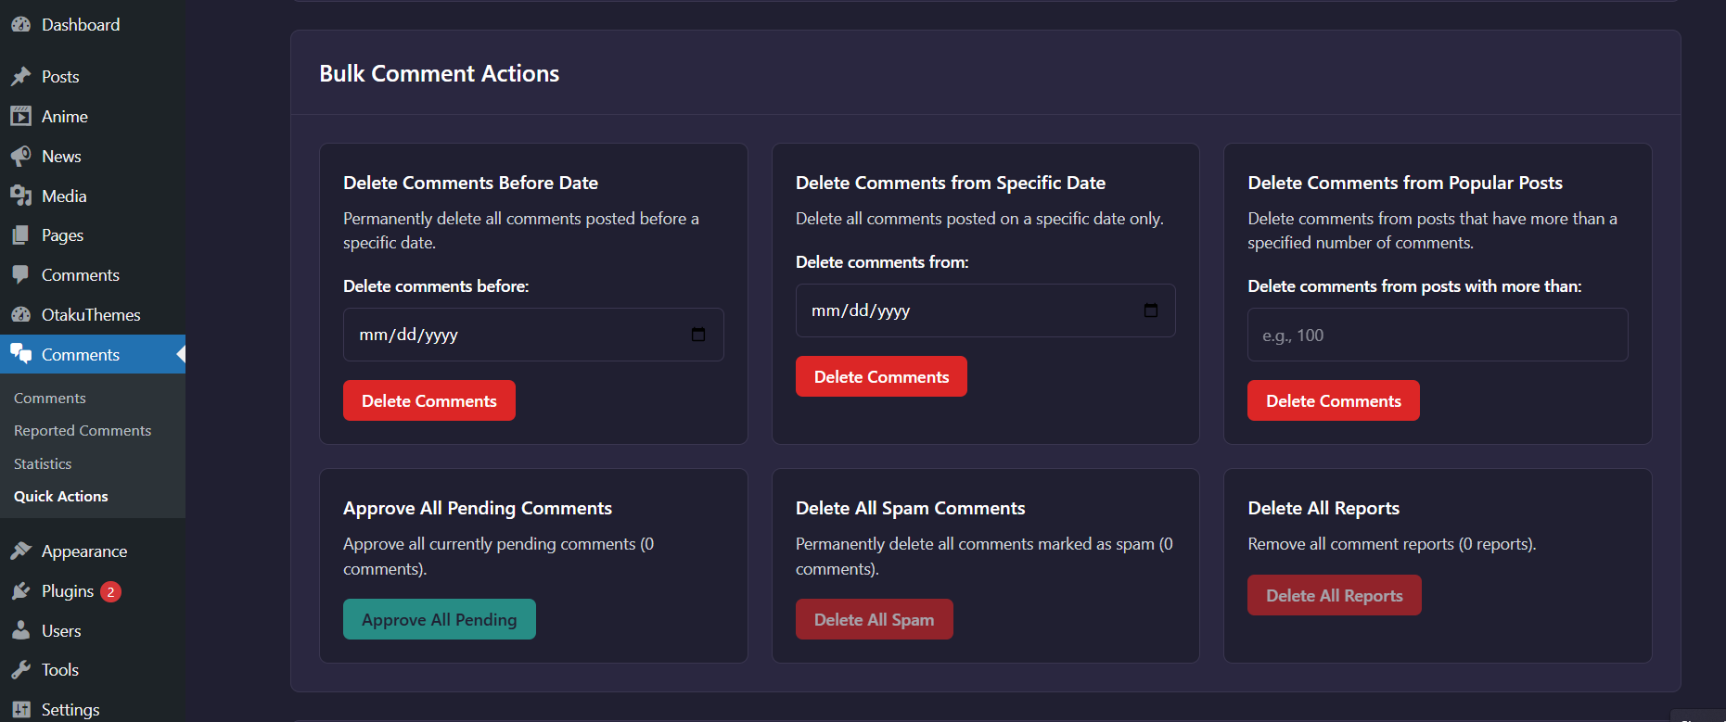Open the Quick Actions submenu link
Image resolution: width=1726 pixels, height=722 pixels.
pyautogui.click(x=61, y=497)
